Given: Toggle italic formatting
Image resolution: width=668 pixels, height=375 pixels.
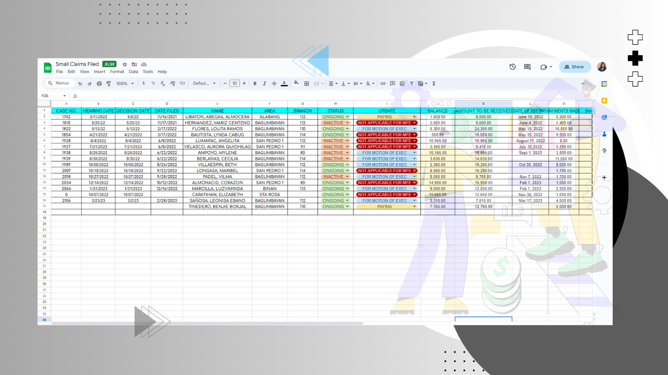Looking at the screenshot, I should (x=265, y=83).
